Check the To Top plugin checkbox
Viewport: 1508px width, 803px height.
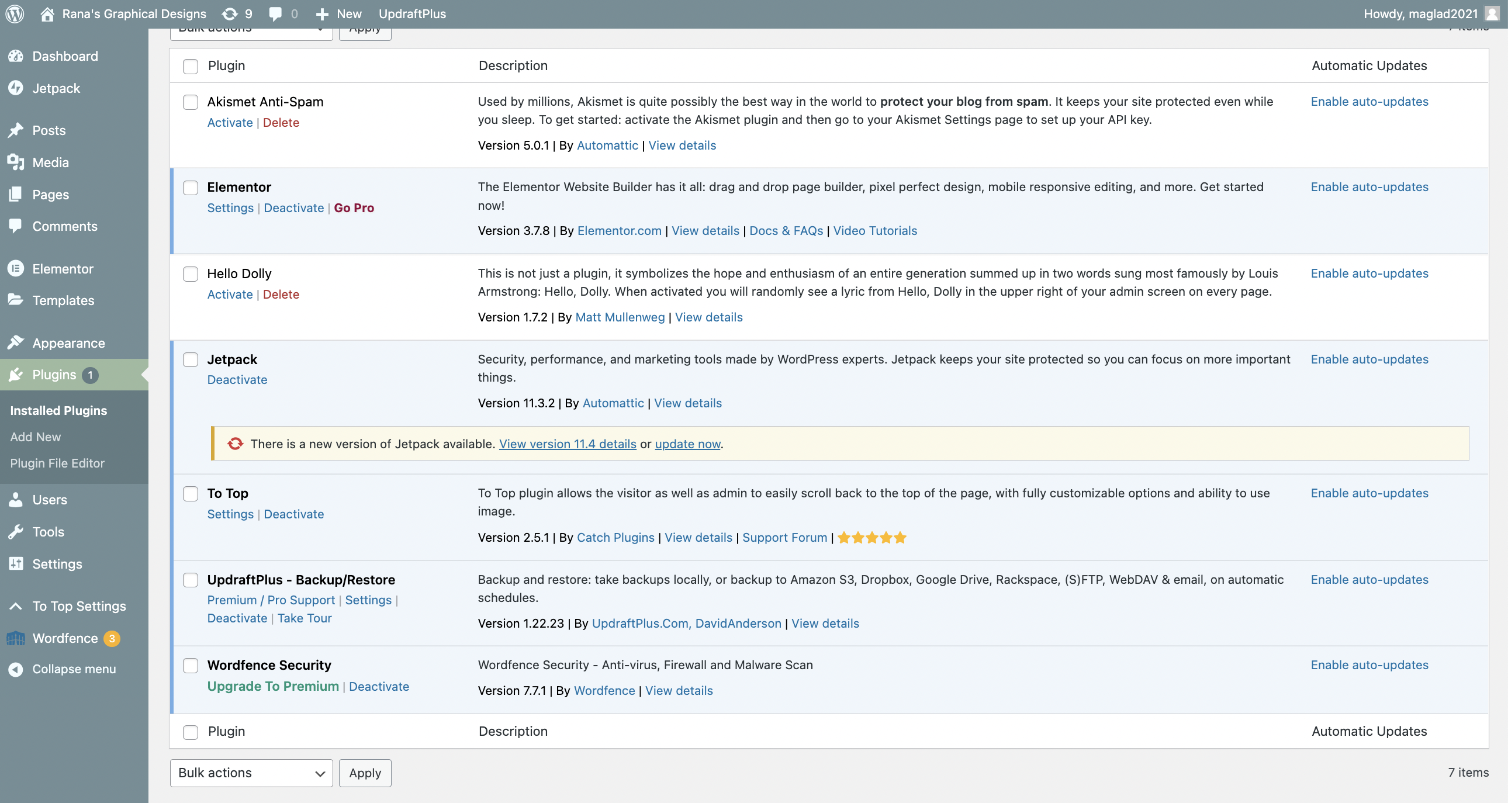tap(191, 493)
